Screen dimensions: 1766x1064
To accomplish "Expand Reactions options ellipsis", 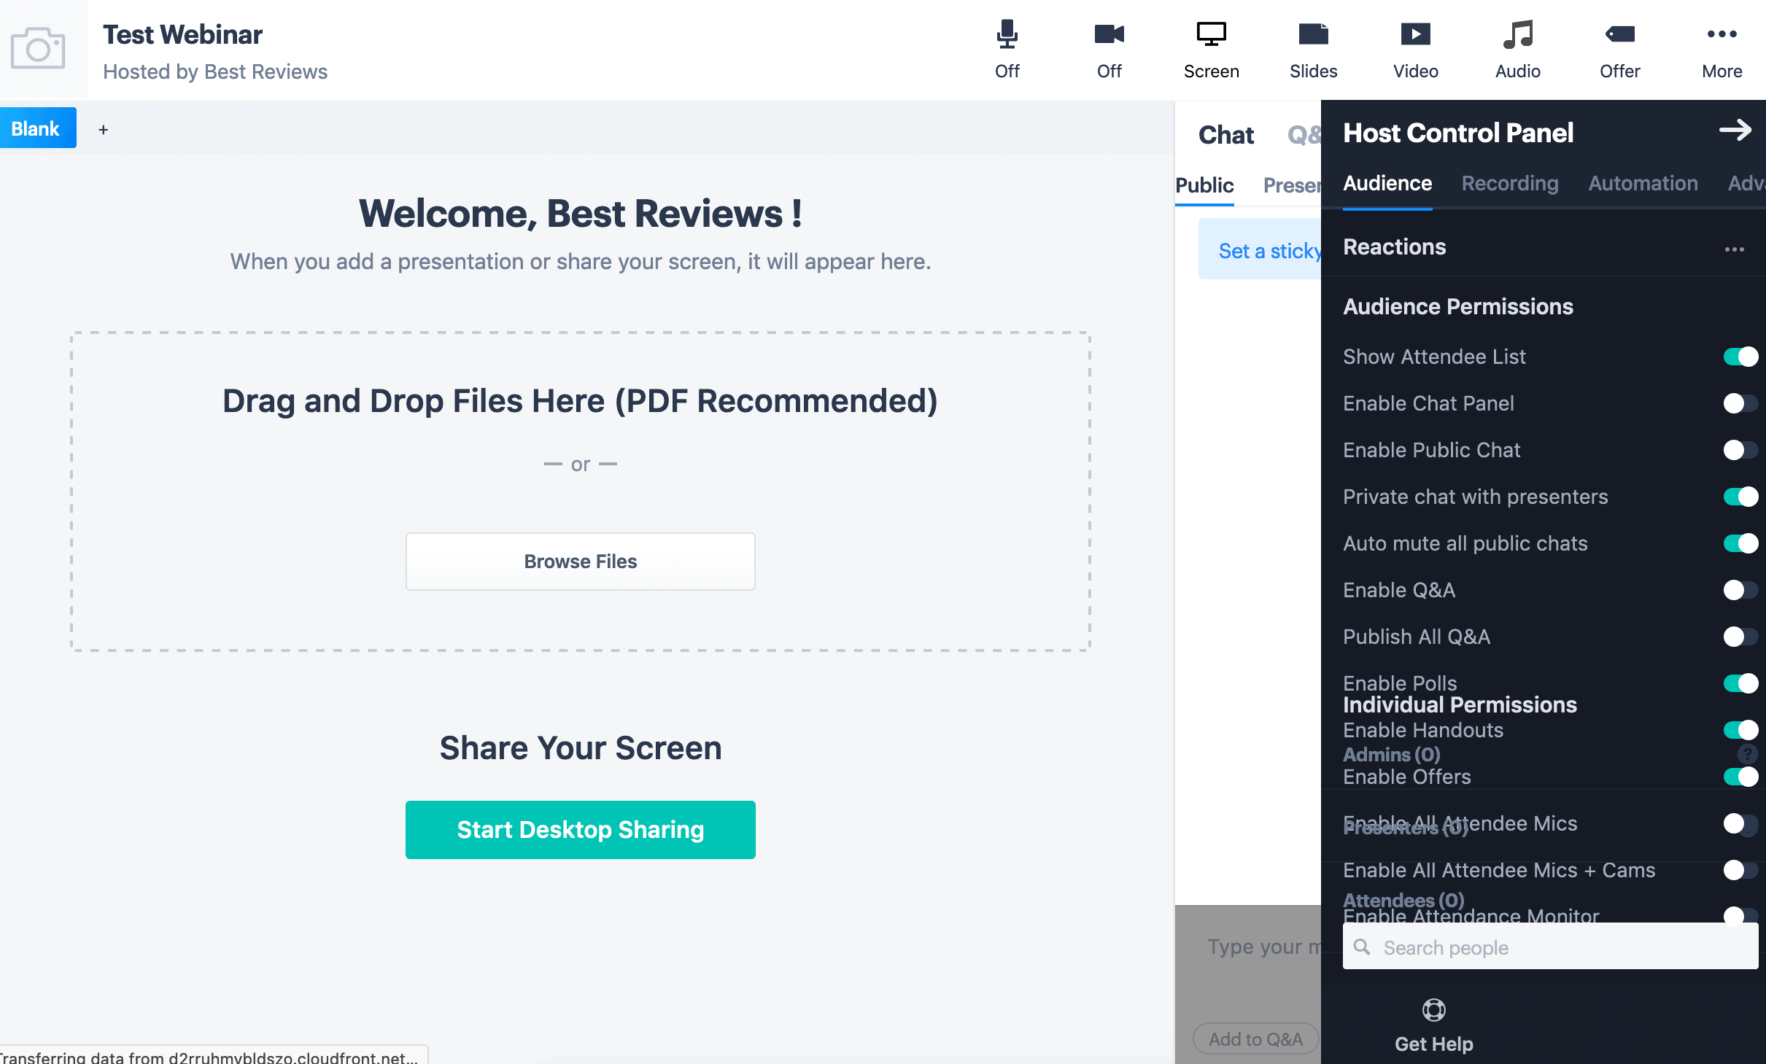I will (1734, 249).
